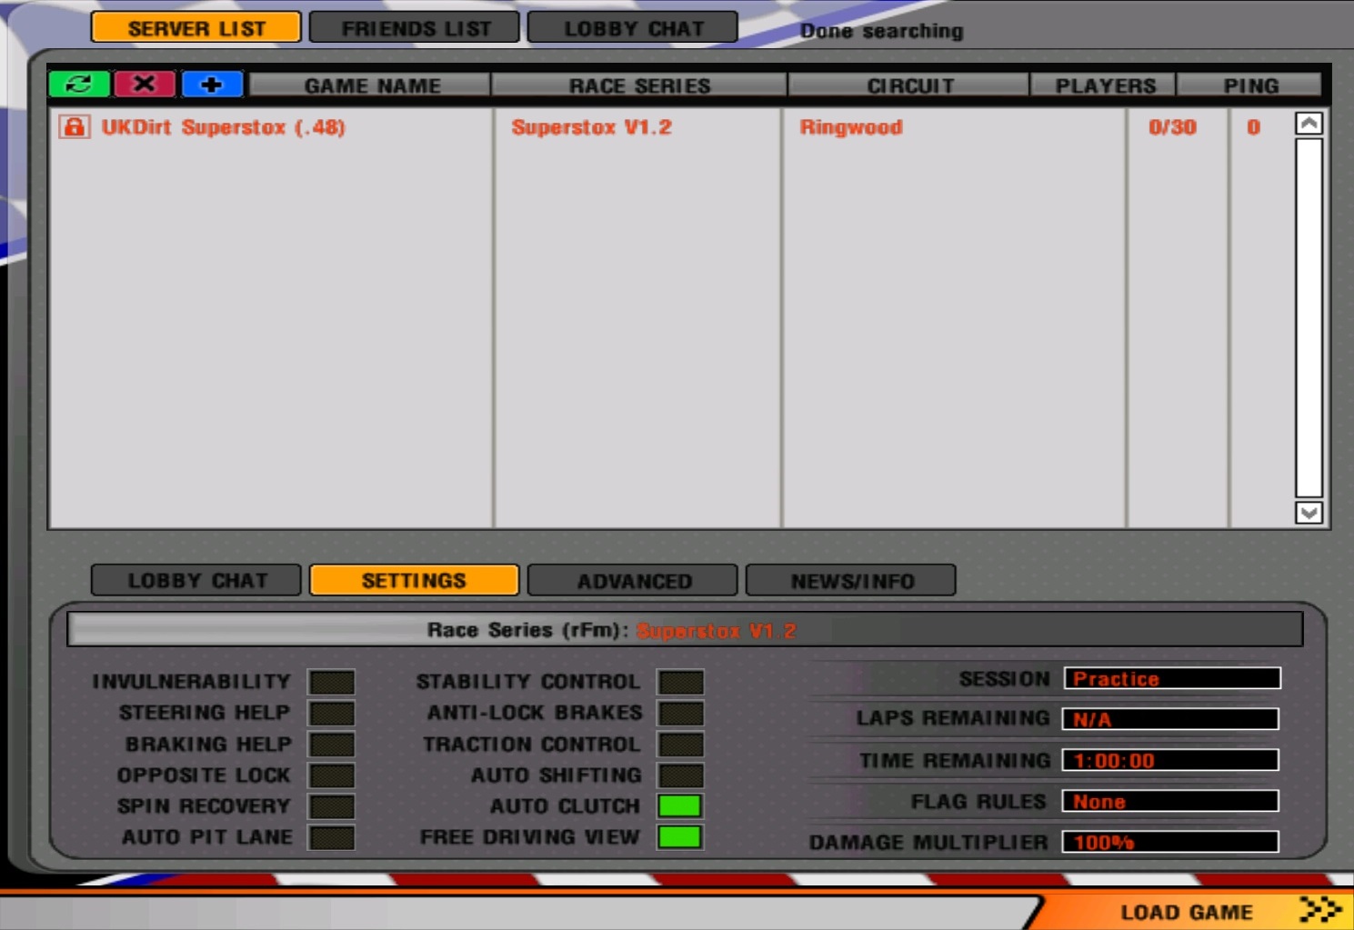Toggle the Invulnerability checkbox
The image size is (1354, 930).
[331, 682]
